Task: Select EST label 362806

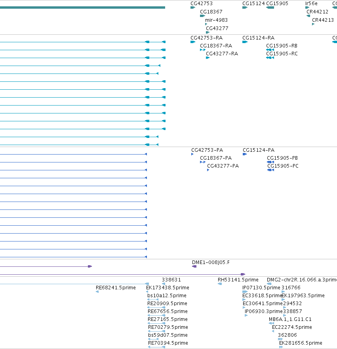Action: [x=287, y=335]
